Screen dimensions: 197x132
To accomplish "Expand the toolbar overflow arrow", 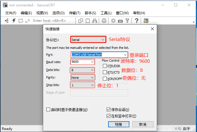I will coord(194,22).
